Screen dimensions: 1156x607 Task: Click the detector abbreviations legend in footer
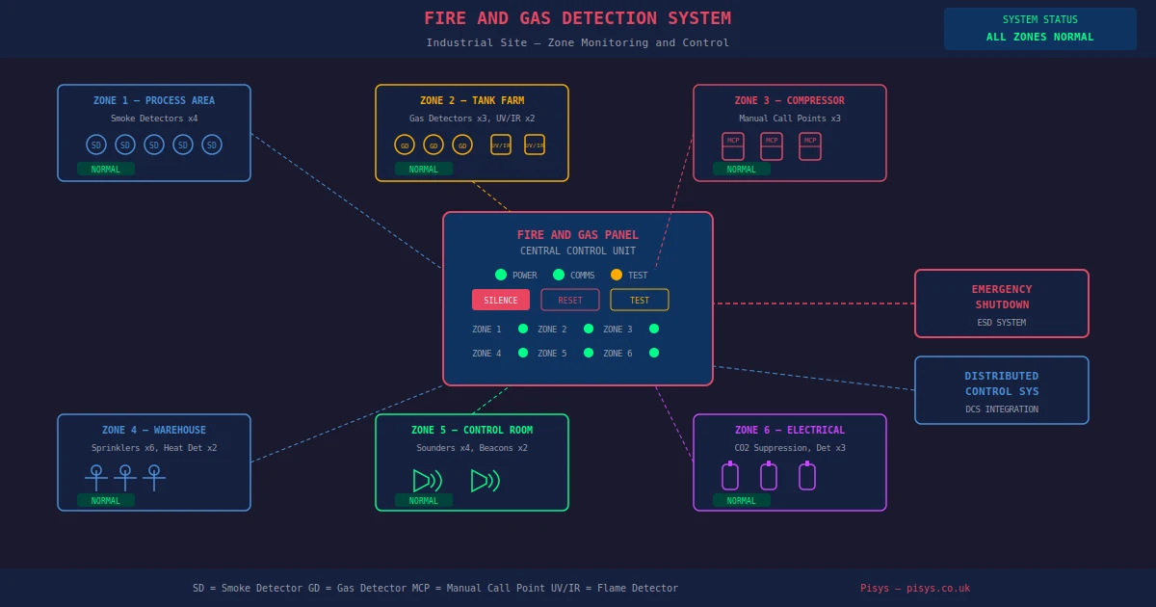click(435, 588)
